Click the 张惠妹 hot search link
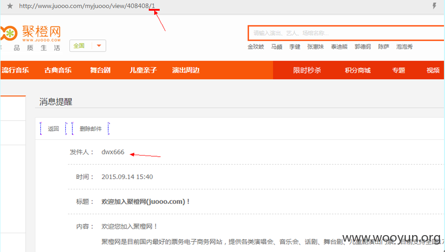The height and width of the screenshot is (252, 445). 315,47
